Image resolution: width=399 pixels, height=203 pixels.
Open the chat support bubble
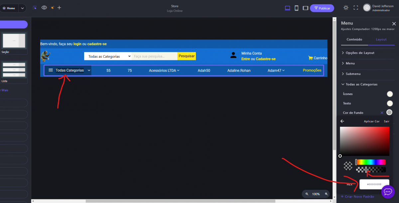[x=388, y=192]
